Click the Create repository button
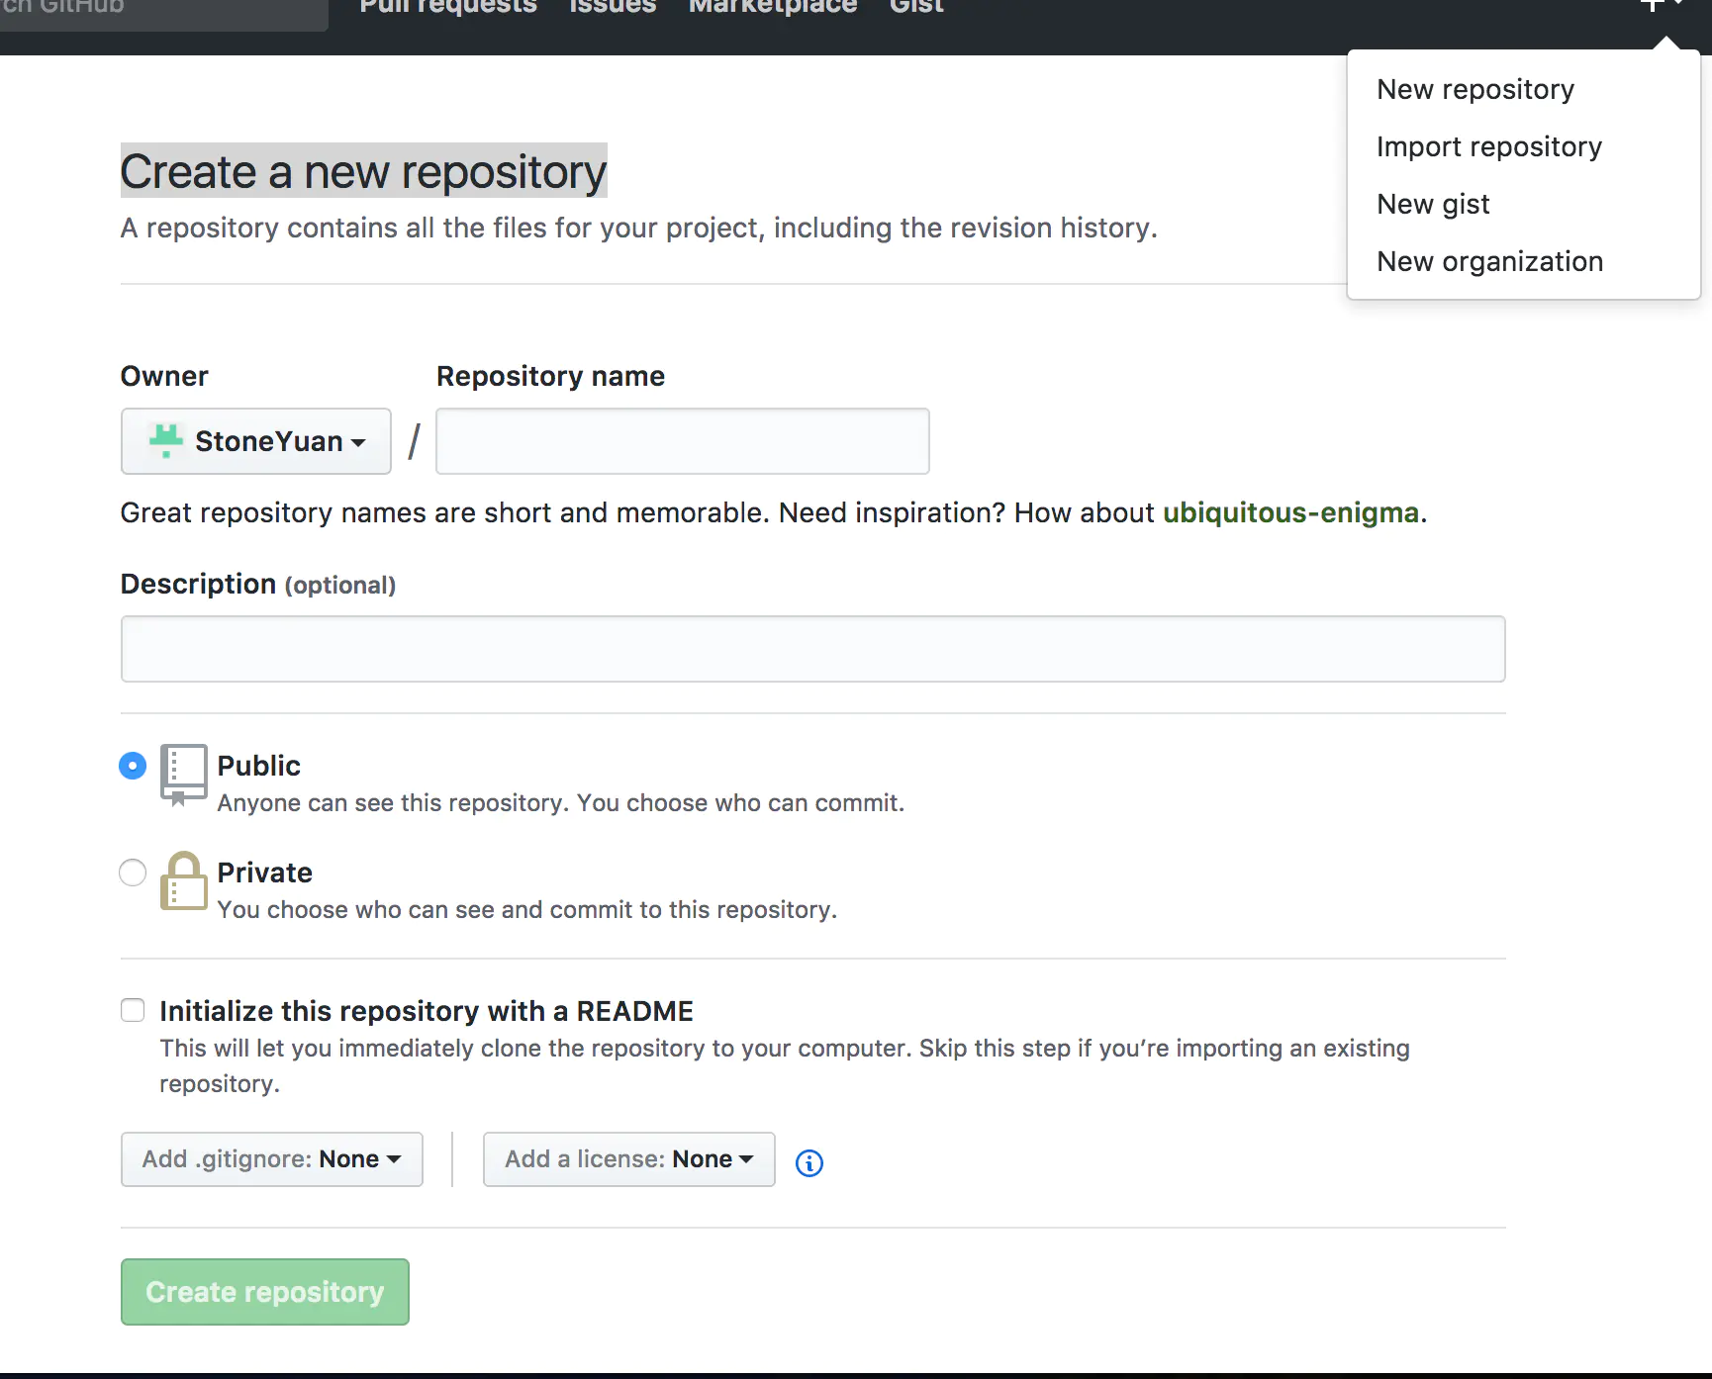The width and height of the screenshot is (1712, 1379). point(265,1292)
